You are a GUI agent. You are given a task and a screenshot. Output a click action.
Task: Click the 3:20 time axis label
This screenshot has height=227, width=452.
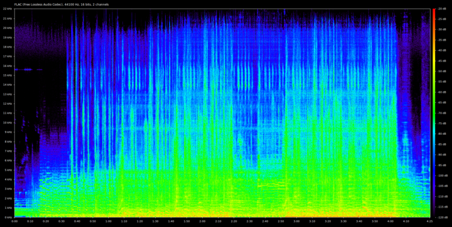click(x=328, y=221)
